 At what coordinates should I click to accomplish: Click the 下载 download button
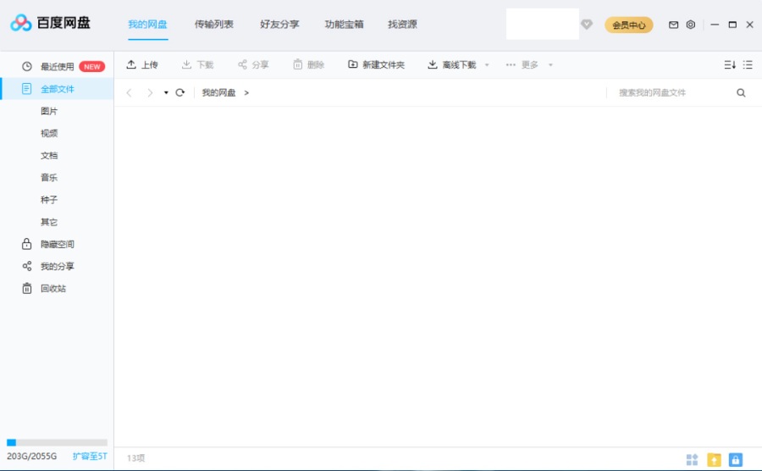197,64
